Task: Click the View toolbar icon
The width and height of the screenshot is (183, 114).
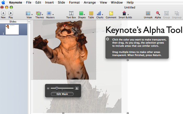Action: 28,13
